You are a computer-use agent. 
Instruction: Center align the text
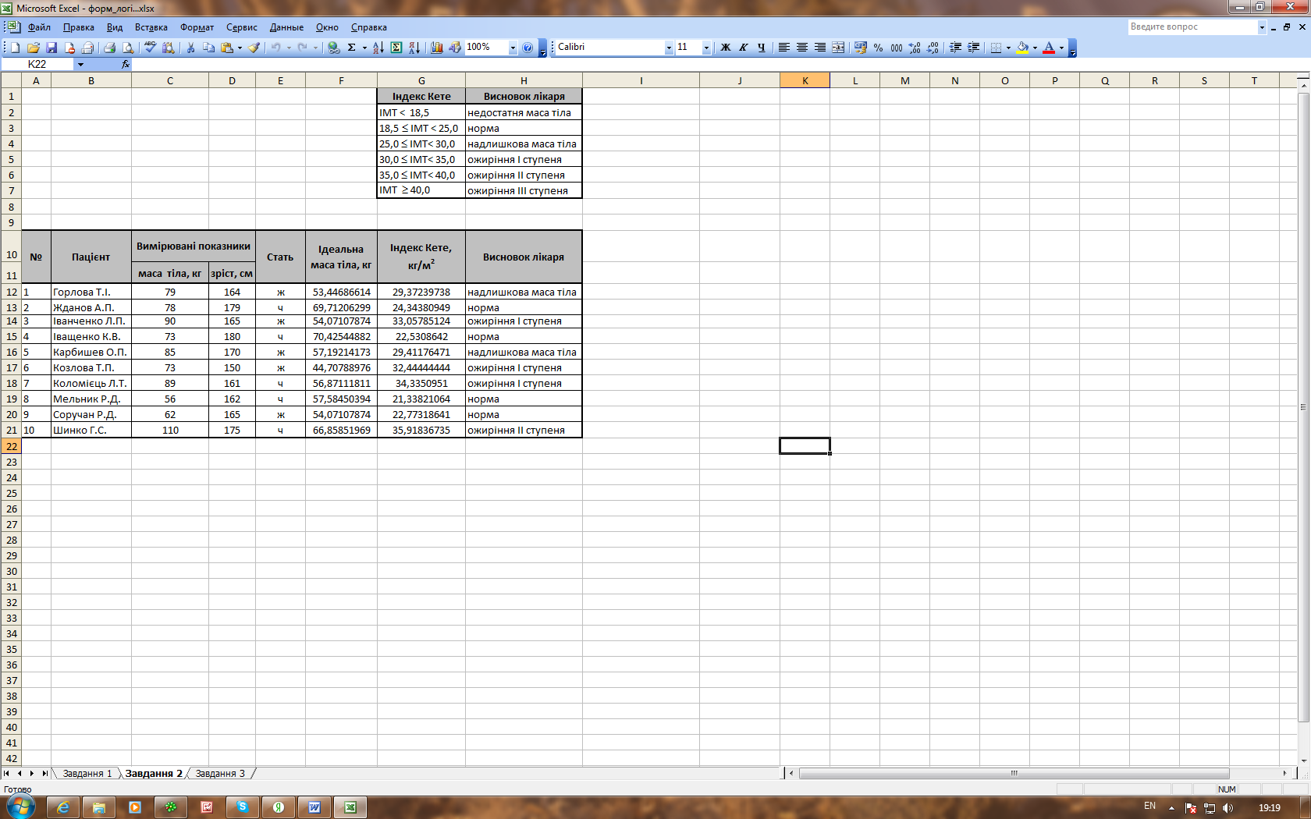tap(802, 48)
